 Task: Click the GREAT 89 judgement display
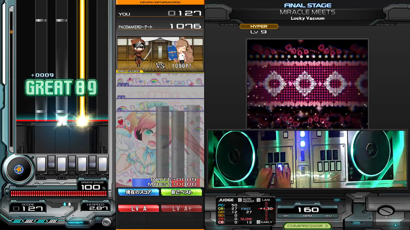click(61, 87)
